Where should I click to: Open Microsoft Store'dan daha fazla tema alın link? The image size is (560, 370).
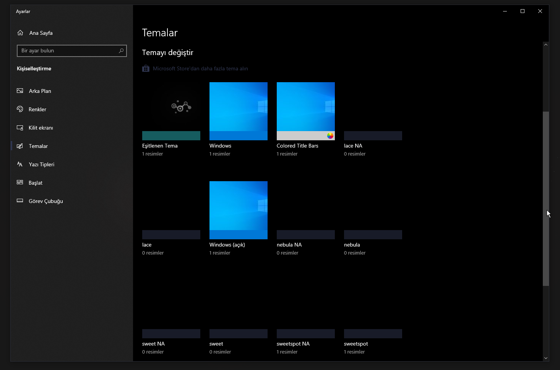tap(200, 68)
